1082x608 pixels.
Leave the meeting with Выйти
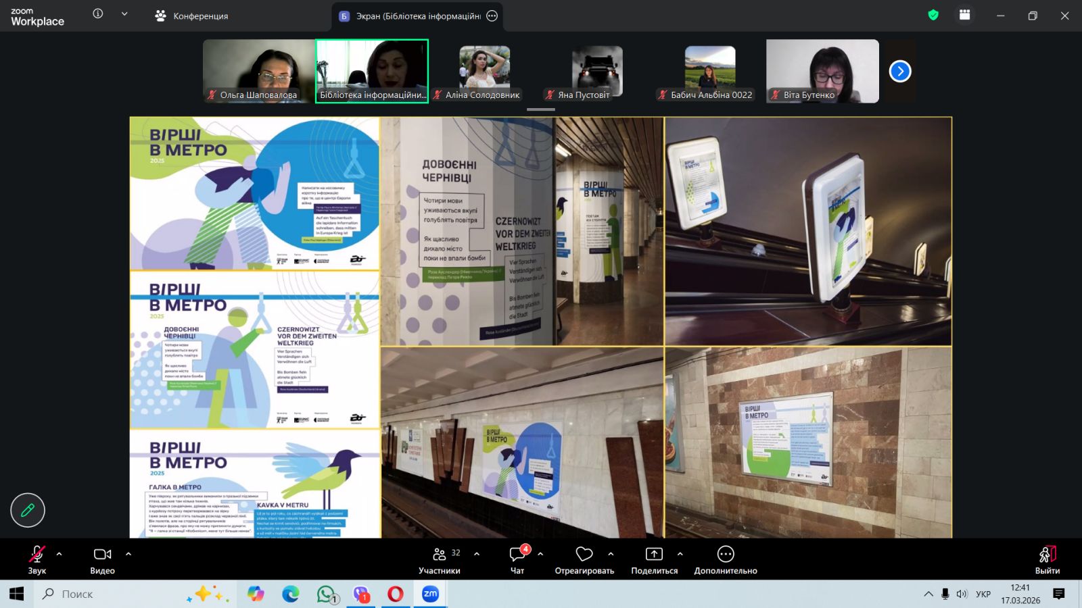coord(1047,560)
